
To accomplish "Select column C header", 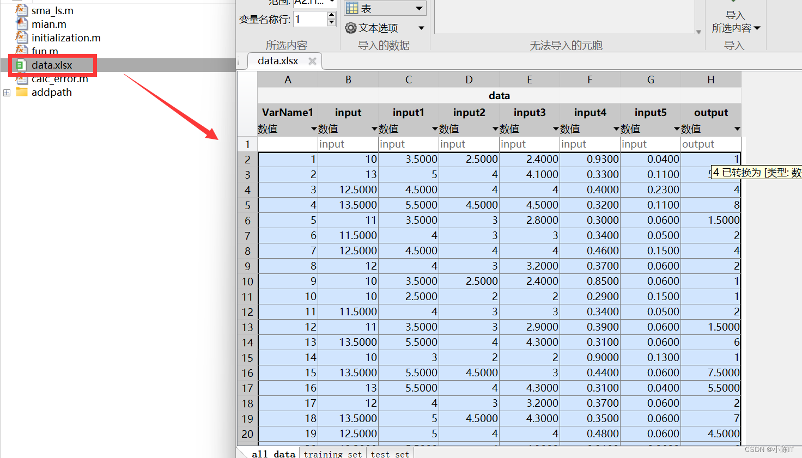I will pos(409,80).
